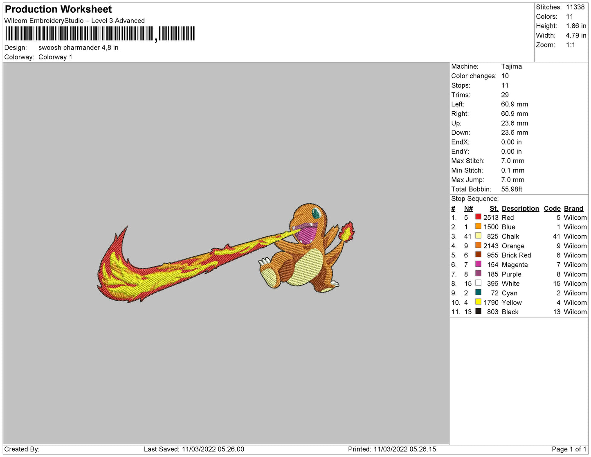The height and width of the screenshot is (457, 591).
Task: Click the barcode below the studio name
Action: pos(100,34)
